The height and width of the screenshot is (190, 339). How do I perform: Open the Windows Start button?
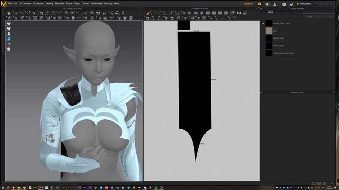coord(2,188)
